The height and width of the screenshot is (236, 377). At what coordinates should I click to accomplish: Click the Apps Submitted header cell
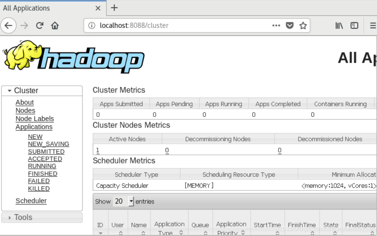tap(121, 104)
